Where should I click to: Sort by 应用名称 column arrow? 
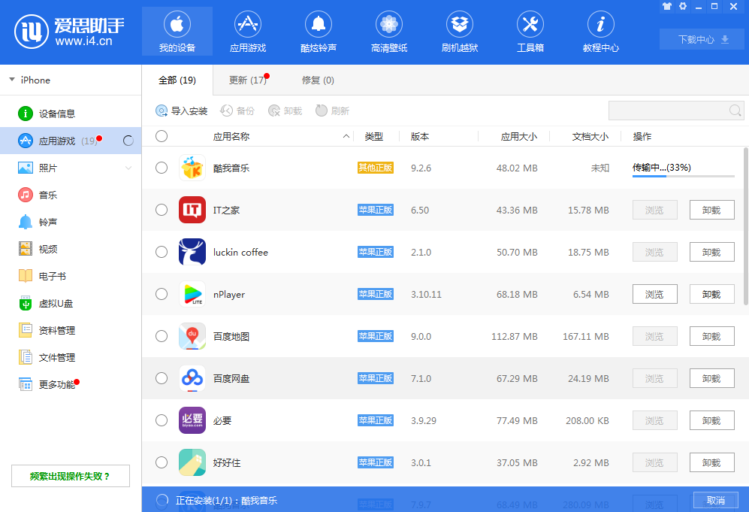[346, 136]
